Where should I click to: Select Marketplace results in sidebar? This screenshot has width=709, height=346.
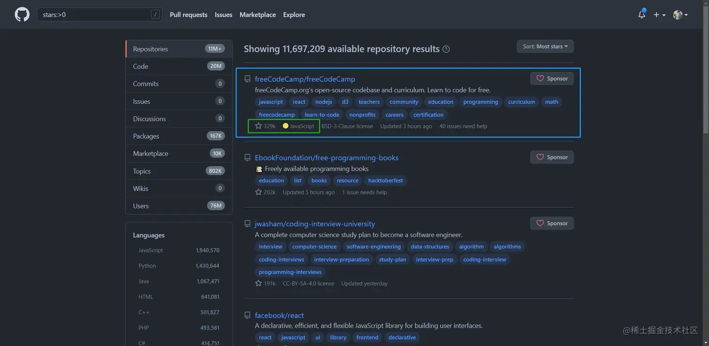[179, 153]
